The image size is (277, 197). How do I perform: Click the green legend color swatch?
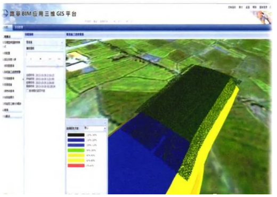coord(76,150)
